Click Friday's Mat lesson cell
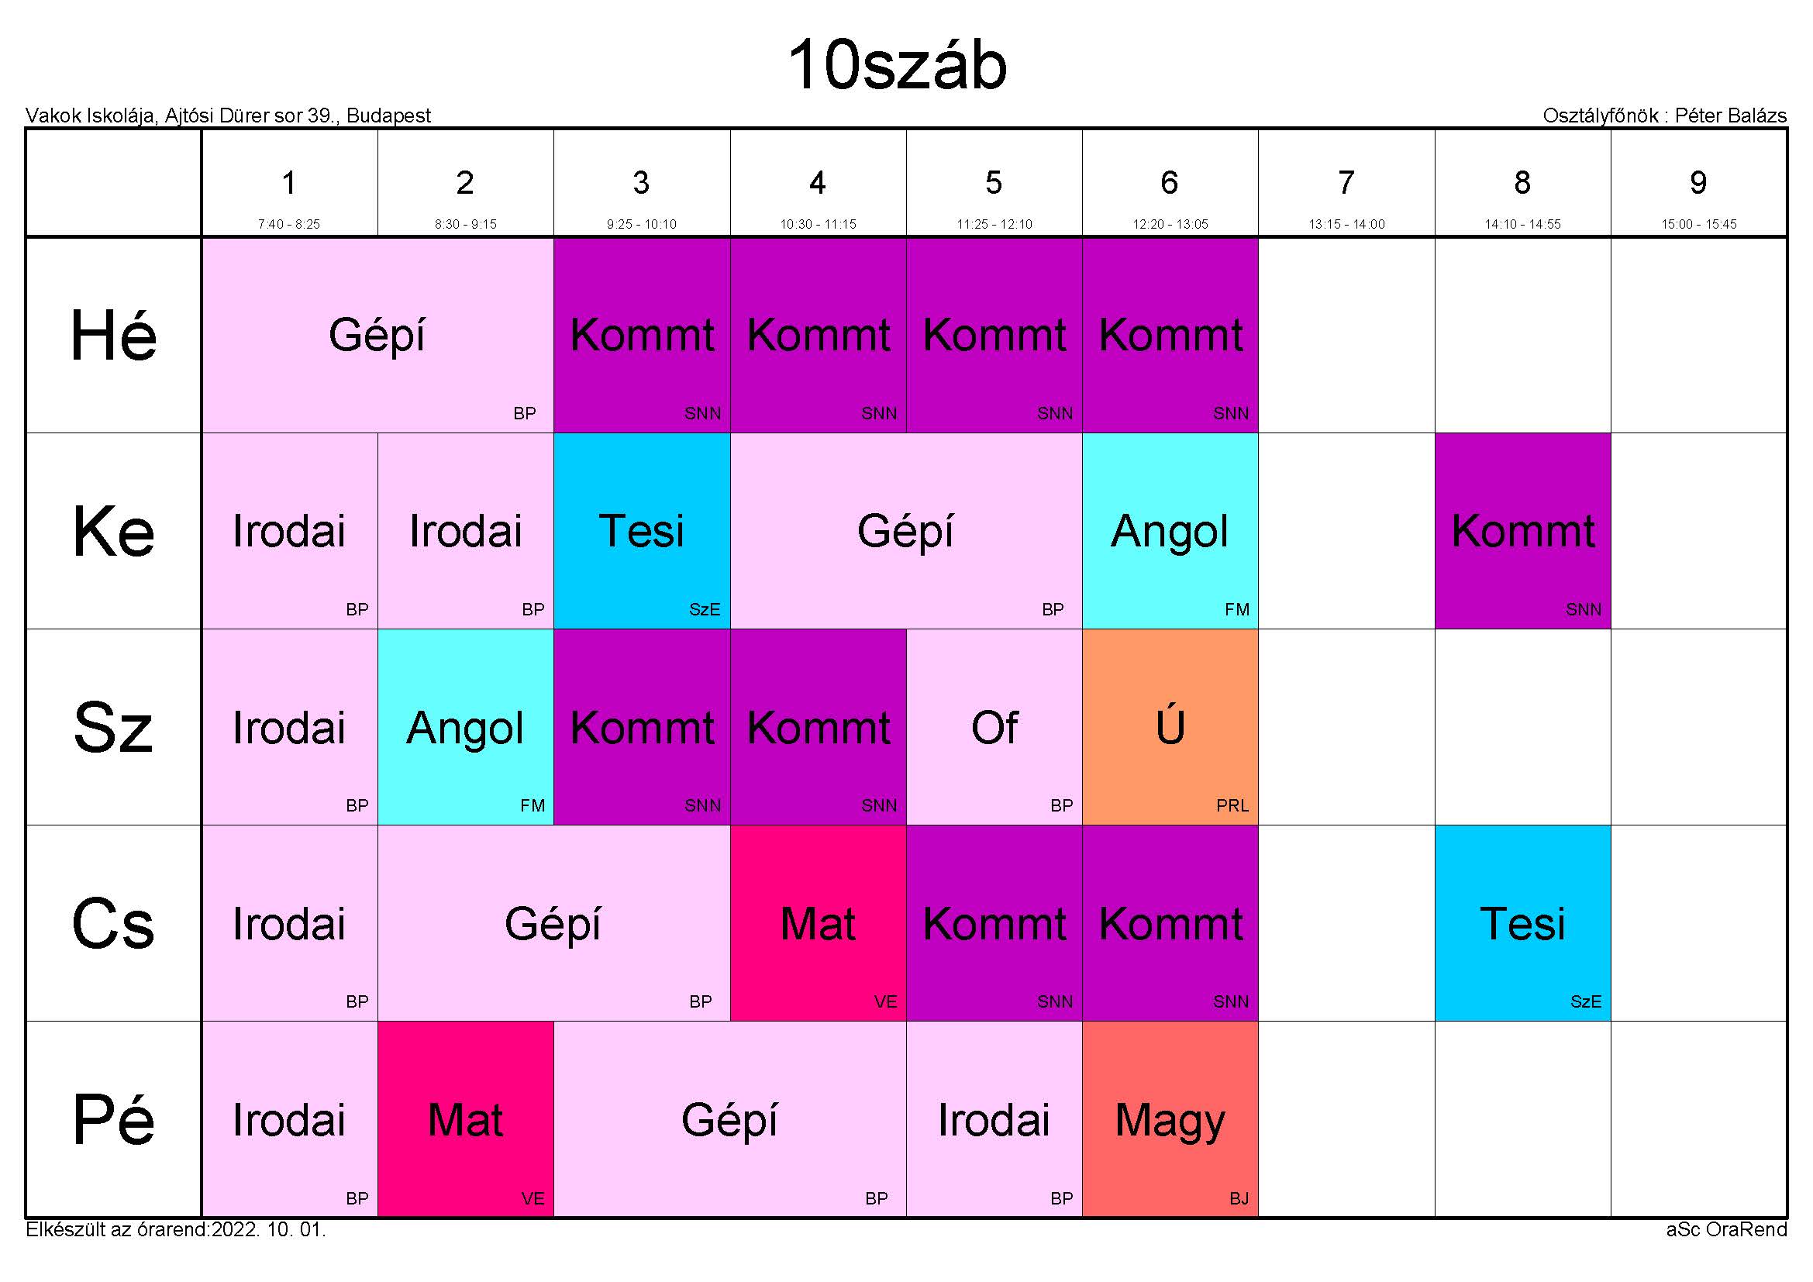This screenshot has width=1813, height=1282. point(465,1118)
